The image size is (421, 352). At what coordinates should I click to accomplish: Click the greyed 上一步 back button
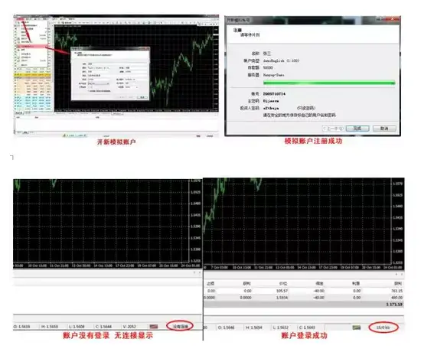pos(333,129)
